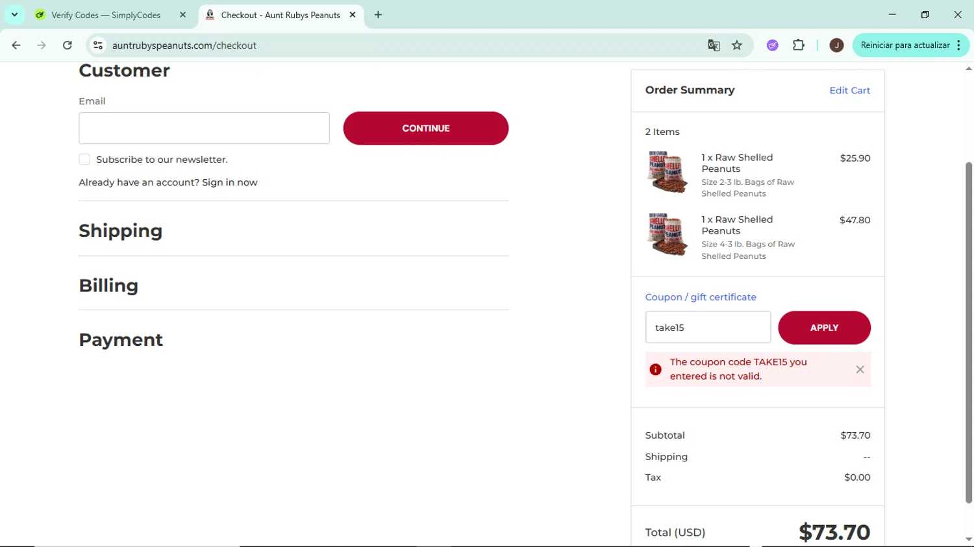The width and height of the screenshot is (974, 547).
Task: Click the 2 Items label
Action: point(662,132)
